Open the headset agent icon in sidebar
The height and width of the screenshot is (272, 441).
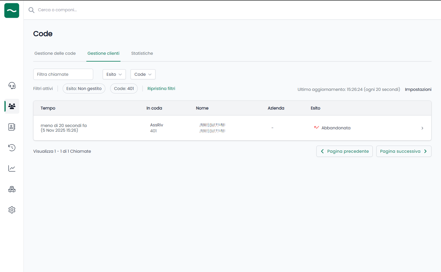coord(12,86)
